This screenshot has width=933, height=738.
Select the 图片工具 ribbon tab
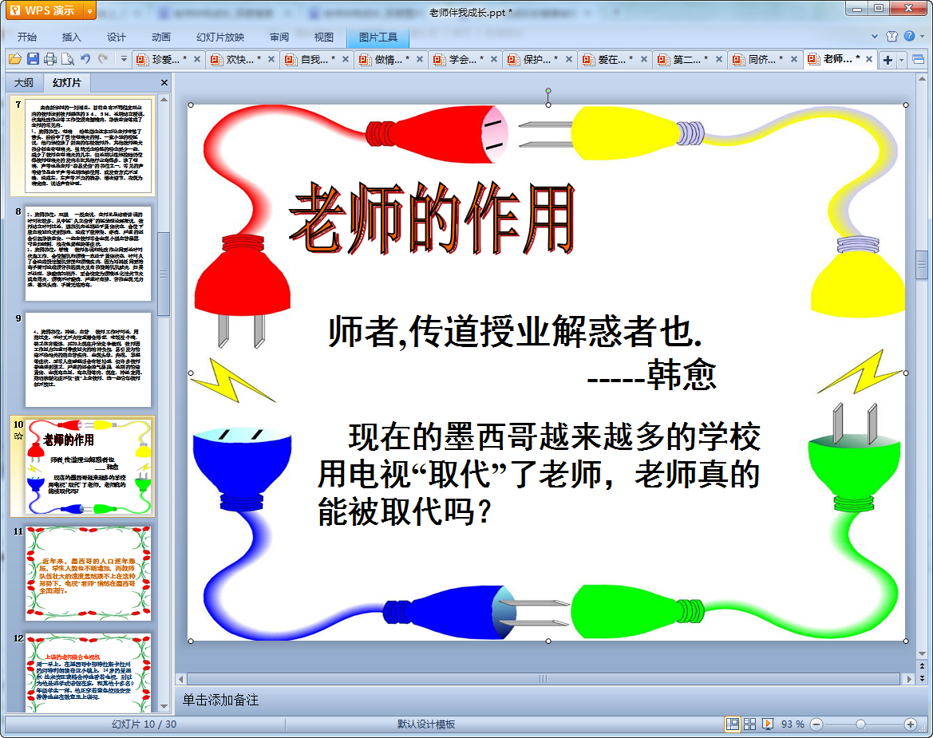click(x=378, y=37)
